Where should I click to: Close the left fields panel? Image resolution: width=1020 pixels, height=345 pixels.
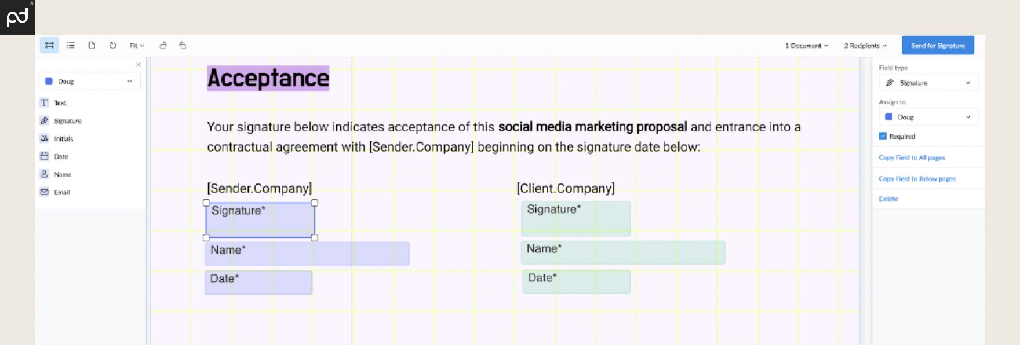(x=139, y=64)
